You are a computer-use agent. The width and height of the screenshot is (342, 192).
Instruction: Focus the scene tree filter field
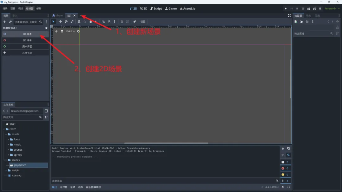click(x=28, y=22)
